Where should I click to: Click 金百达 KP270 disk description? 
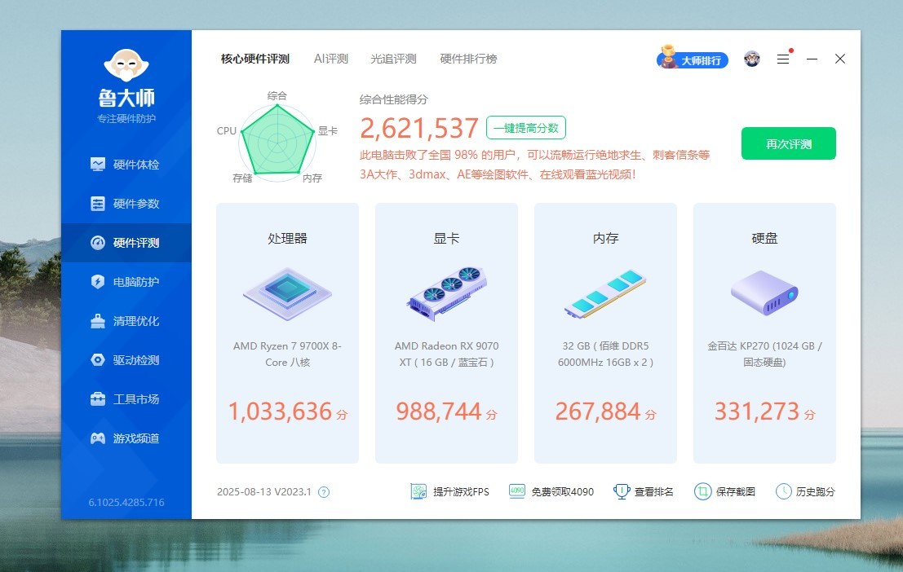tap(764, 354)
